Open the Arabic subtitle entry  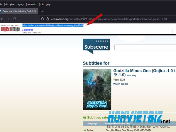[90, 130]
